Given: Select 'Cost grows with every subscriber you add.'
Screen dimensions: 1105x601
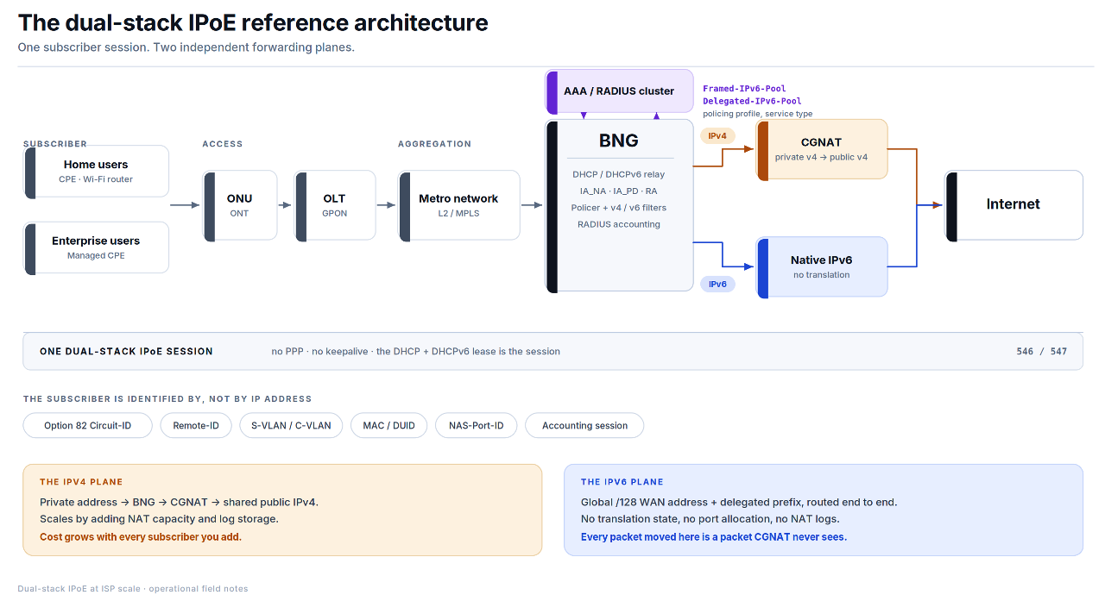Looking at the screenshot, I should click(x=141, y=536).
